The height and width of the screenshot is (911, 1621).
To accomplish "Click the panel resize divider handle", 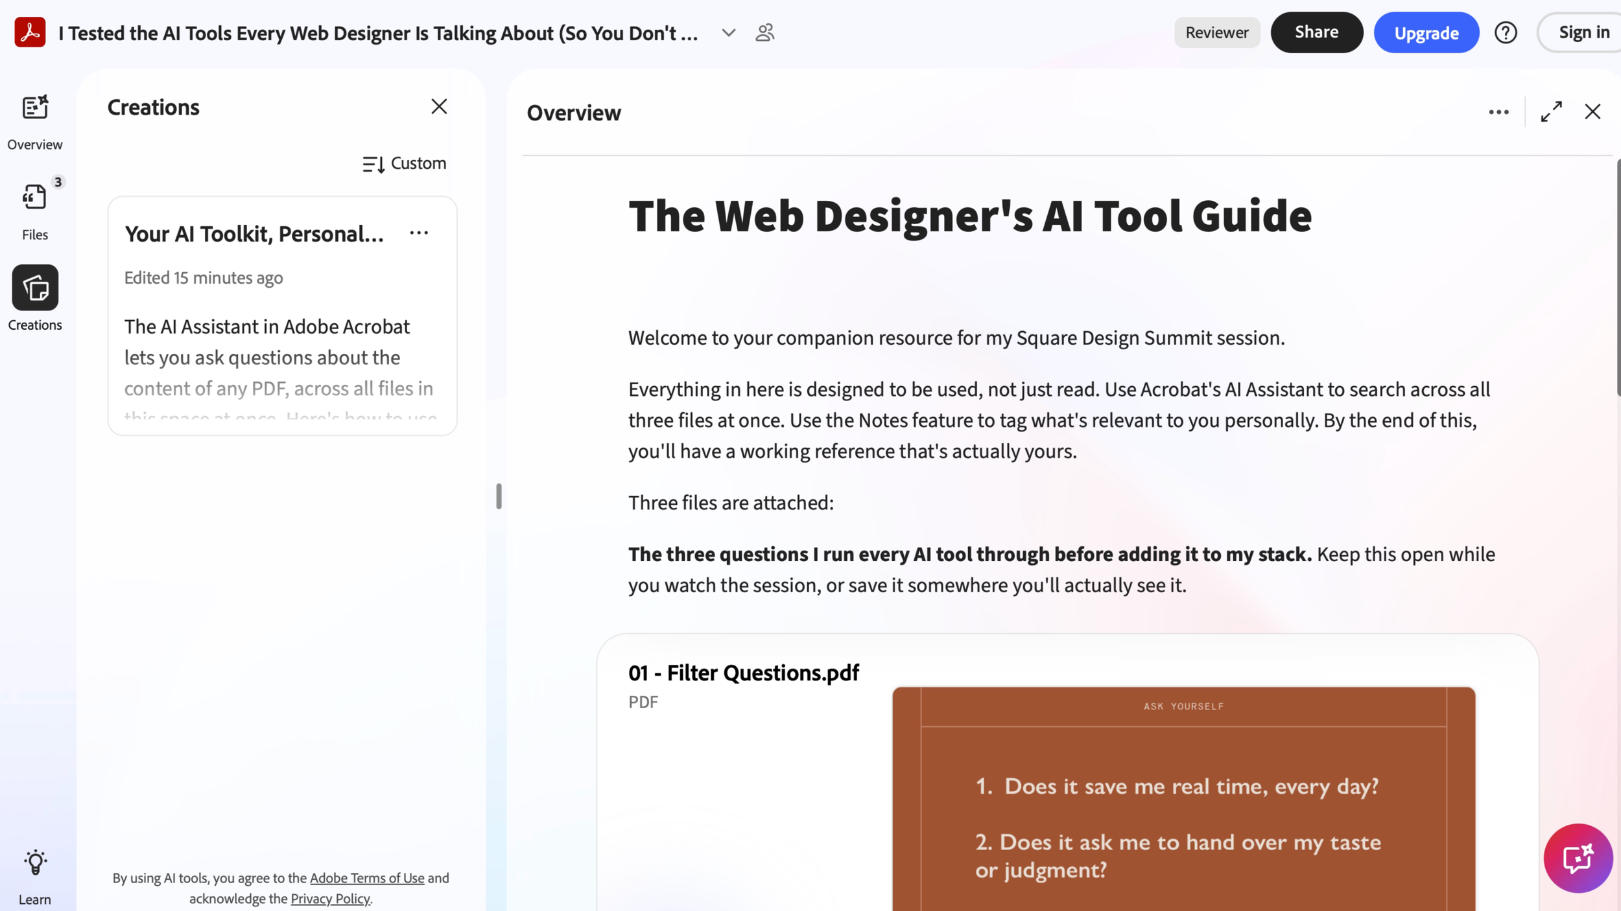I will (x=499, y=496).
